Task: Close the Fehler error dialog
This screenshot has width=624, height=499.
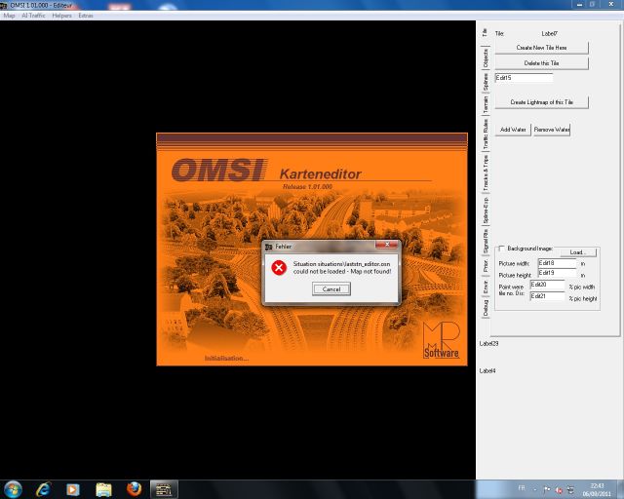Action: pos(387,245)
